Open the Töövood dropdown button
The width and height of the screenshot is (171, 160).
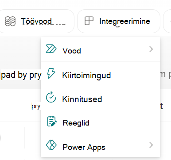36,21
